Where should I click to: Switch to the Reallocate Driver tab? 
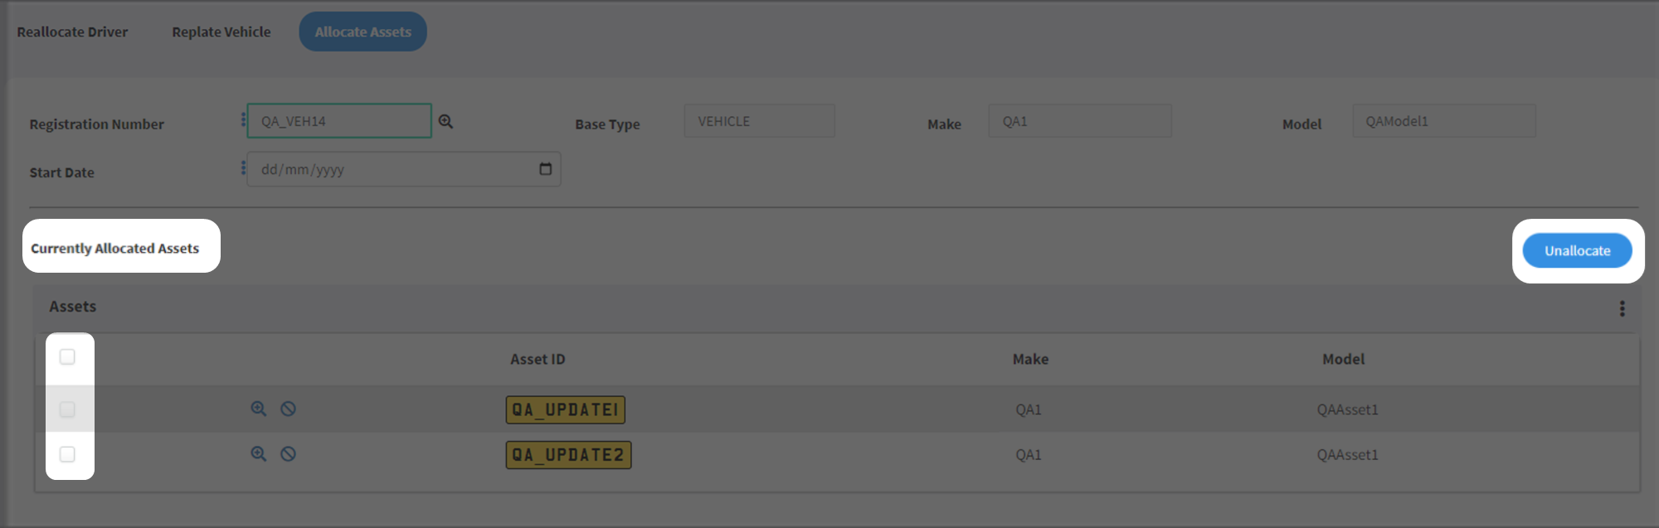click(x=72, y=31)
